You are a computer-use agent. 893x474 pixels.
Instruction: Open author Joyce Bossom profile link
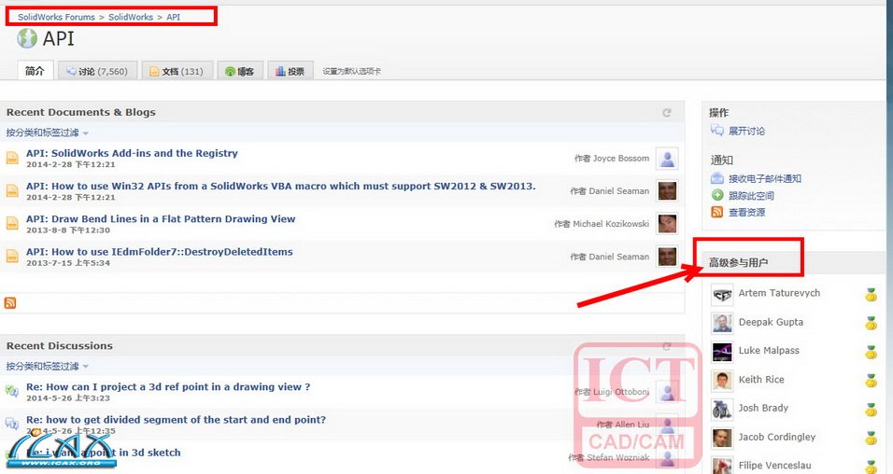[x=621, y=159]
